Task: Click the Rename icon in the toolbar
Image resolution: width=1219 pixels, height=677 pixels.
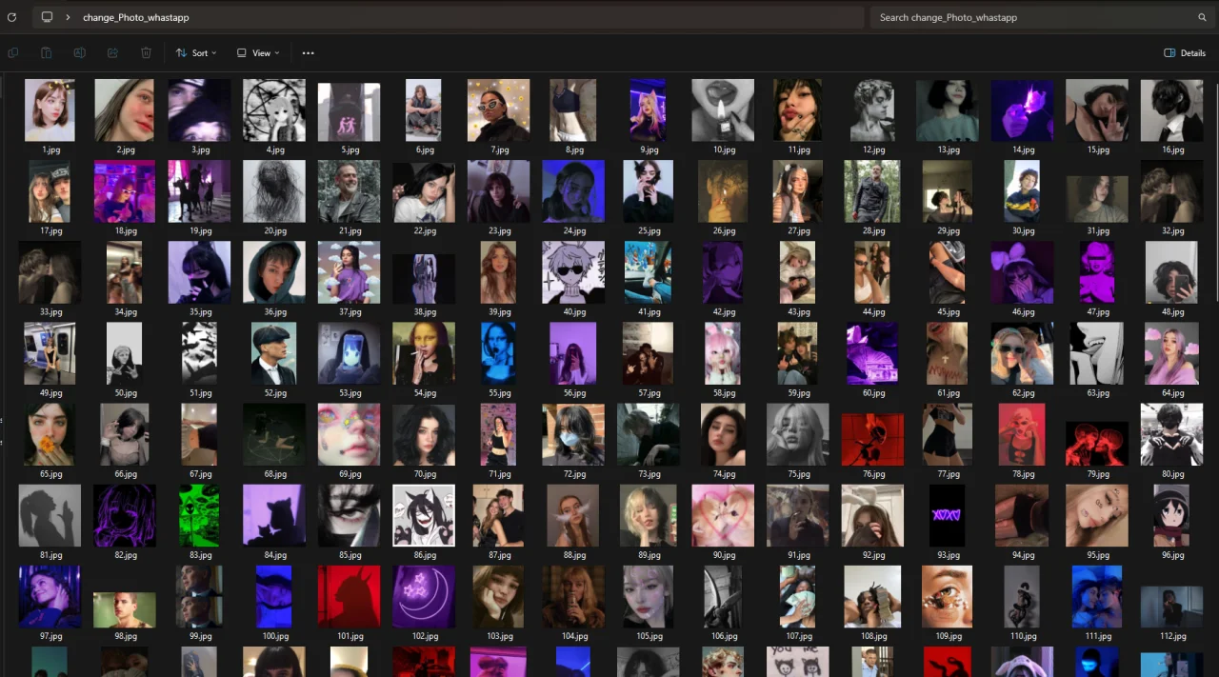Action: point(79,53)
